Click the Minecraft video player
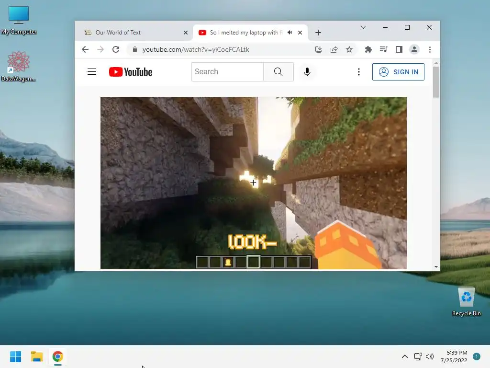 coord(254,183)
